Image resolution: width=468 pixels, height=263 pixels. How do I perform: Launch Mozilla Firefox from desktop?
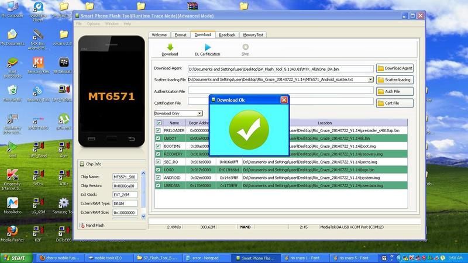[12, 233]
